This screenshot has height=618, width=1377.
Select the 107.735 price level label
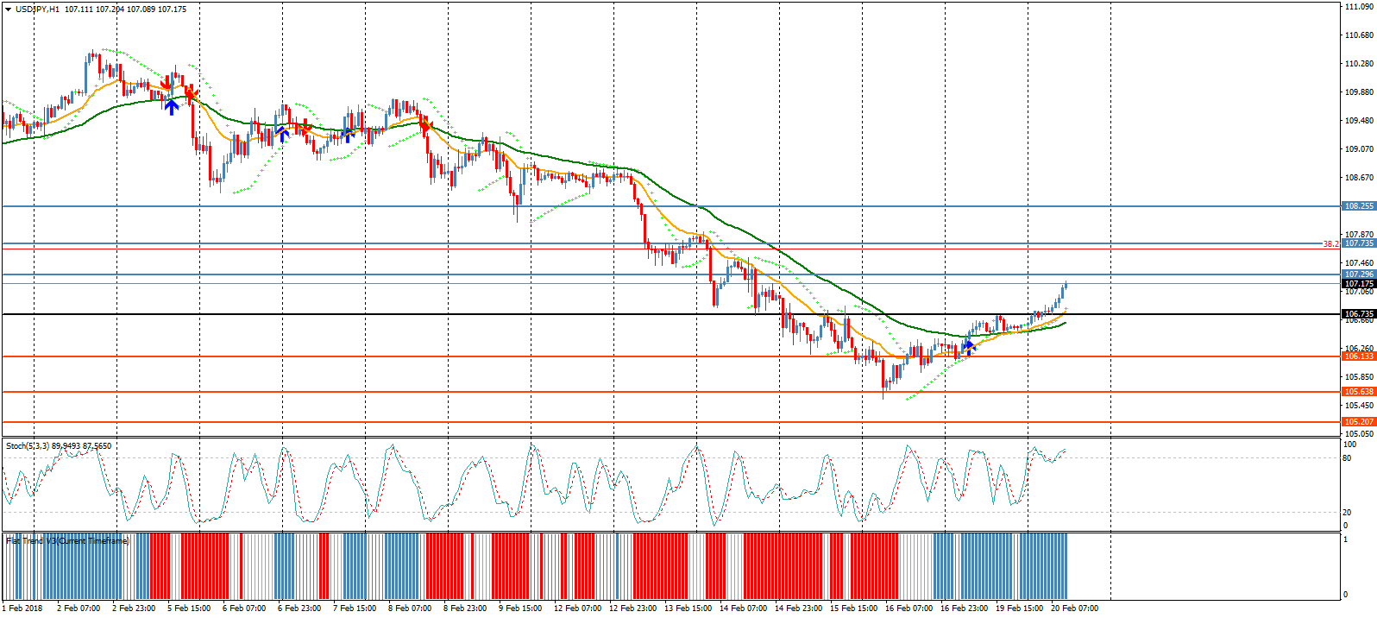pyautogui.click(x=1358, y=243)
